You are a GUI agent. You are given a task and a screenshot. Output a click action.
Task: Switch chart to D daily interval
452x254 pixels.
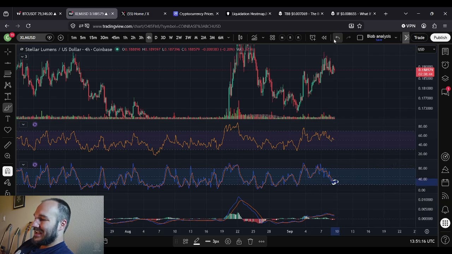(156, 37)
